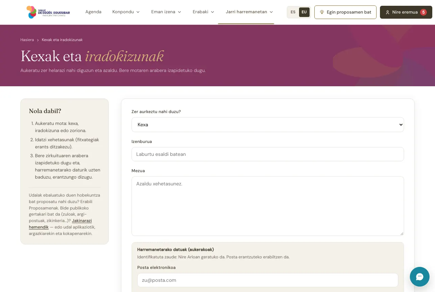Click the Zer aurkeztu nahi duzu? label

[x=156, y=112]
